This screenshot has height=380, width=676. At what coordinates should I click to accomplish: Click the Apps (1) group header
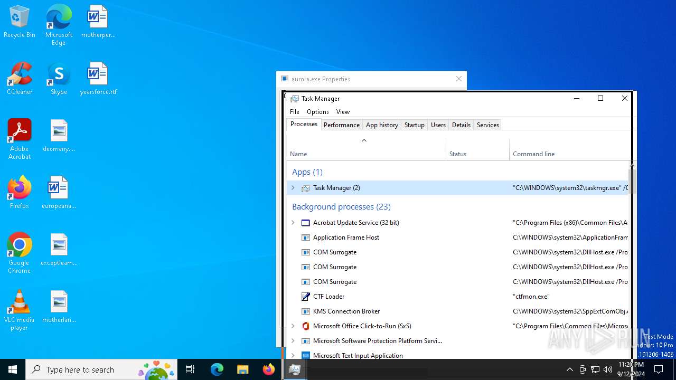pyautogui.click(x=307, y=172)
